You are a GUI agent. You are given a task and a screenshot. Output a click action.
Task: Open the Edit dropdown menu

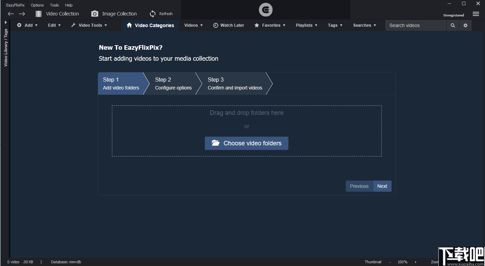pyautogui.click(x=54, y=25)
